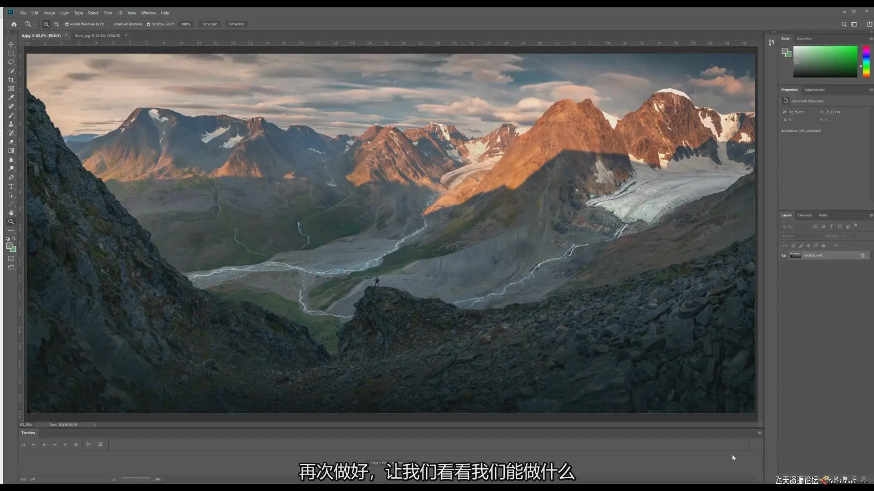Switch to the Channels tab
The image size is (874, 491).
804,215
